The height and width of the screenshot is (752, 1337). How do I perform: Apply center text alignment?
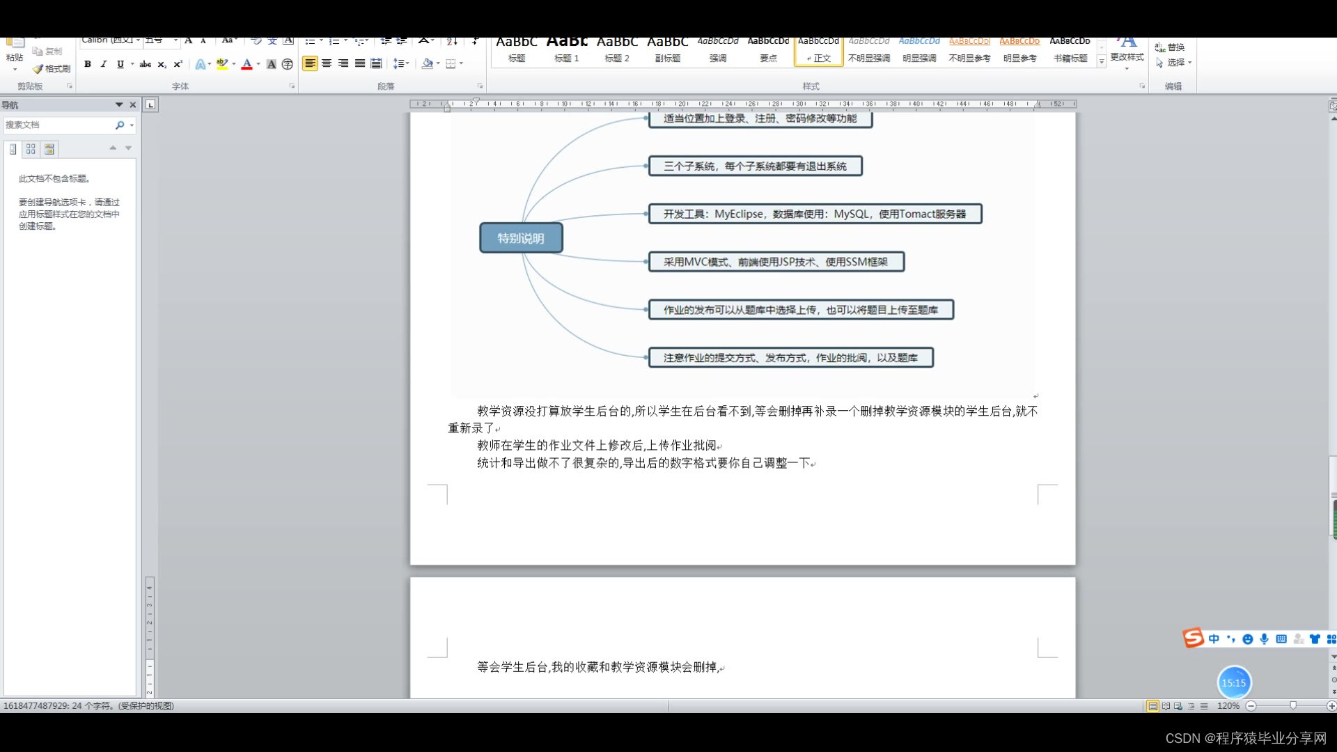[327, 63]
